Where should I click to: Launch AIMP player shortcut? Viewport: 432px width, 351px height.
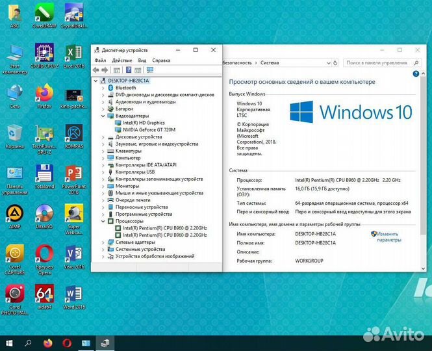pyautogui.click(x=14, y=216)
